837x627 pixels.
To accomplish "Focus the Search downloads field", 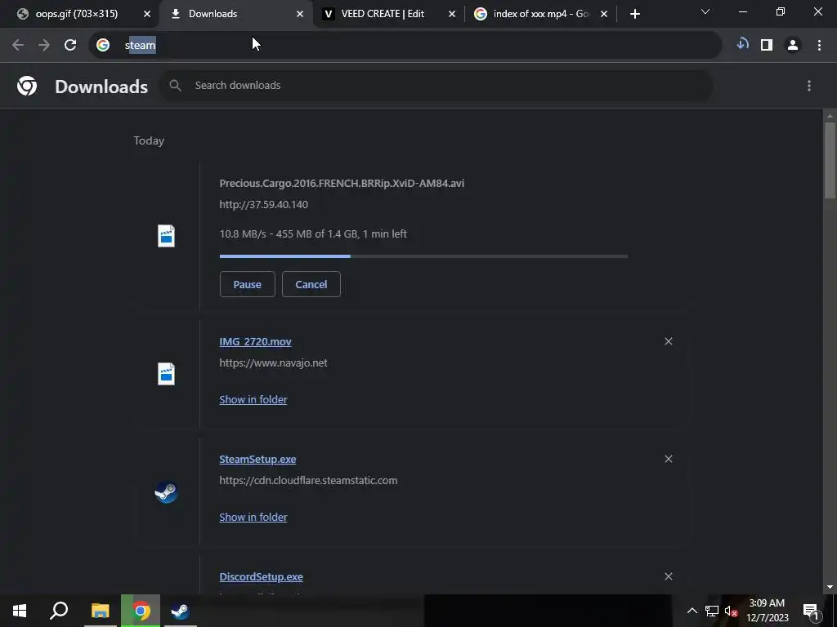I will click(436, 85).
